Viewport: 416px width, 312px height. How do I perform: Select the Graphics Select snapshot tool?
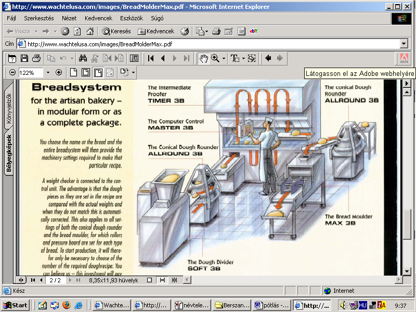pyautogui.click(x=252, y=58)
